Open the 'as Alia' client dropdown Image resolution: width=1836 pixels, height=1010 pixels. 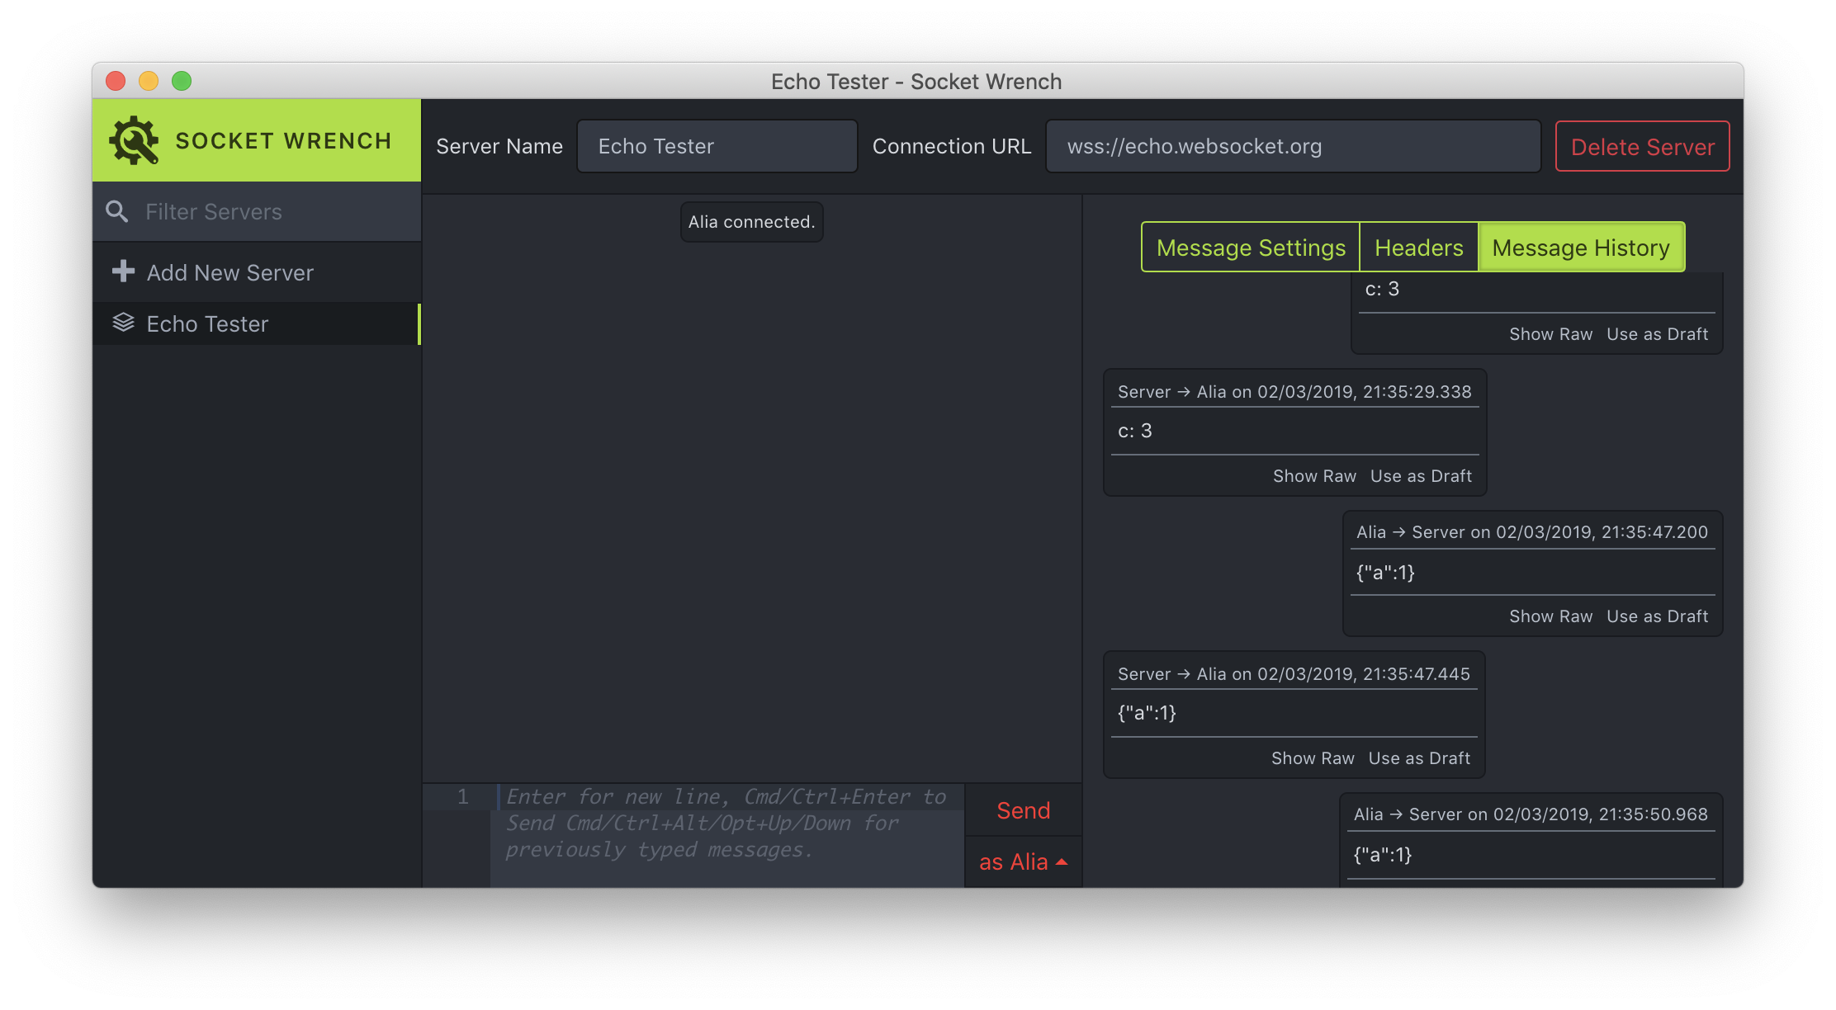pyautogui.click(x=1023, y=861)
